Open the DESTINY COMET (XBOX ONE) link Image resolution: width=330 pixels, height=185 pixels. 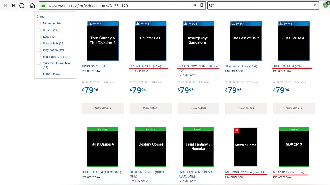point(147,174)
